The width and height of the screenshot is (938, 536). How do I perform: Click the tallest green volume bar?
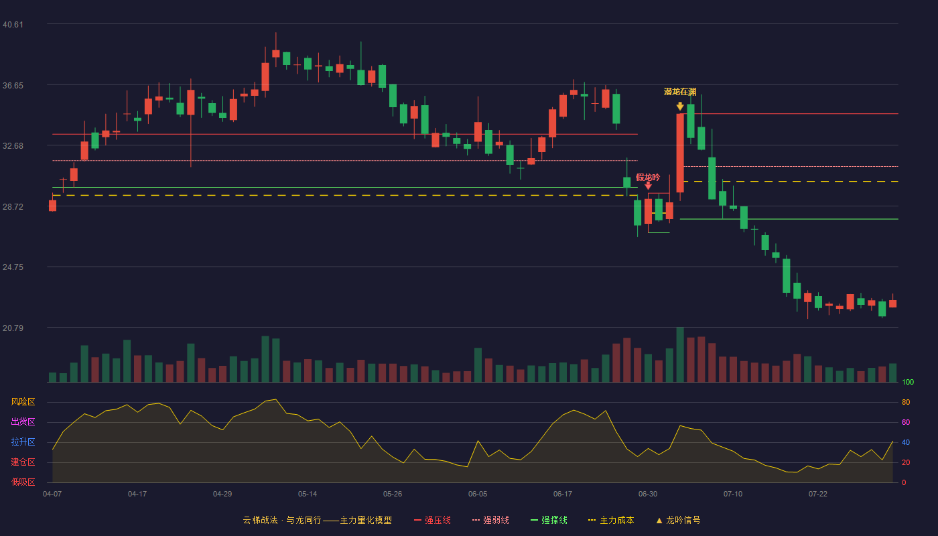pyautogui.click(x=680, y=354)
